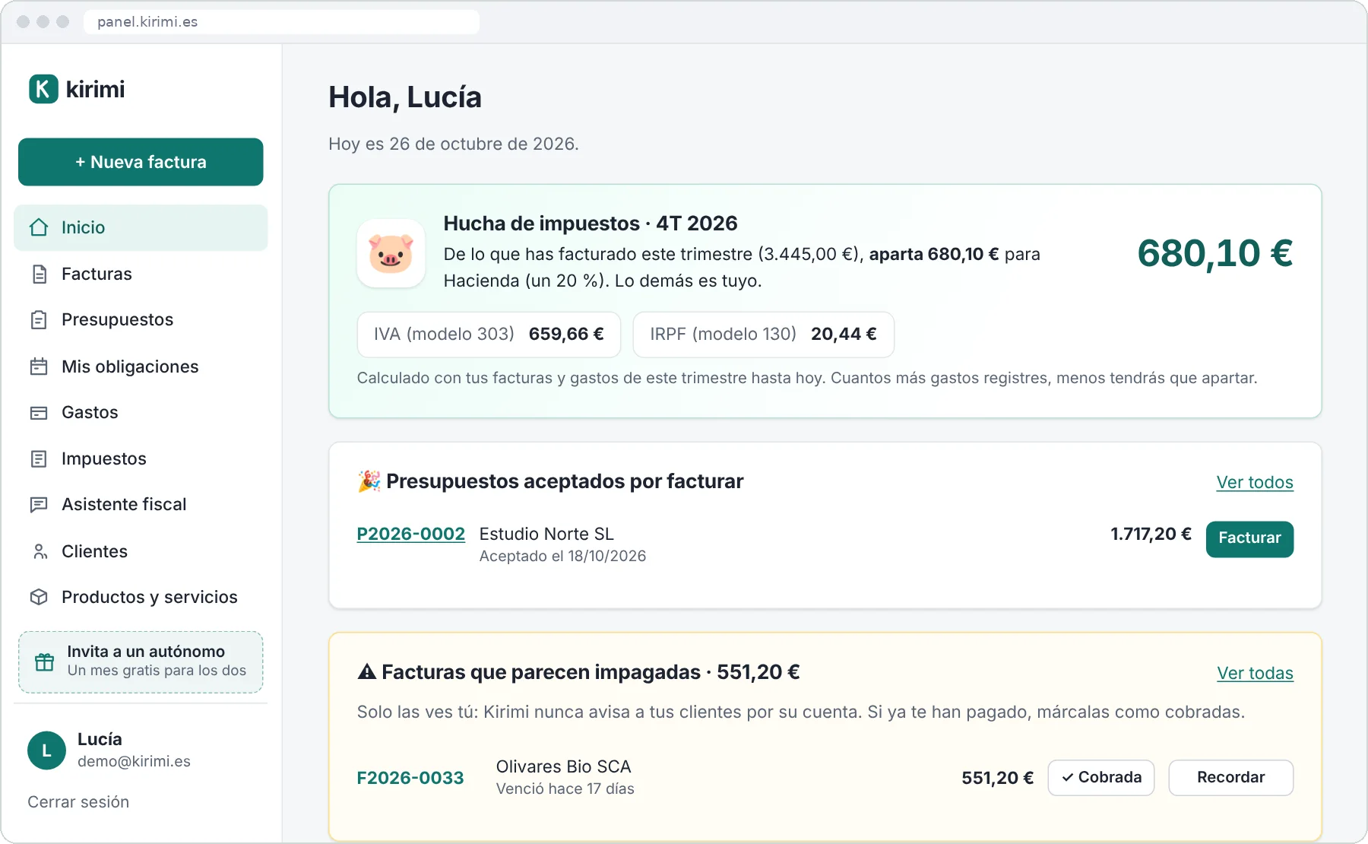Screen dimensions: 1368x844
Task: Click the Mis obligaciones calendar icon
Action: click(39, 366)
